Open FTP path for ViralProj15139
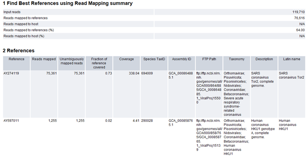 209,135
